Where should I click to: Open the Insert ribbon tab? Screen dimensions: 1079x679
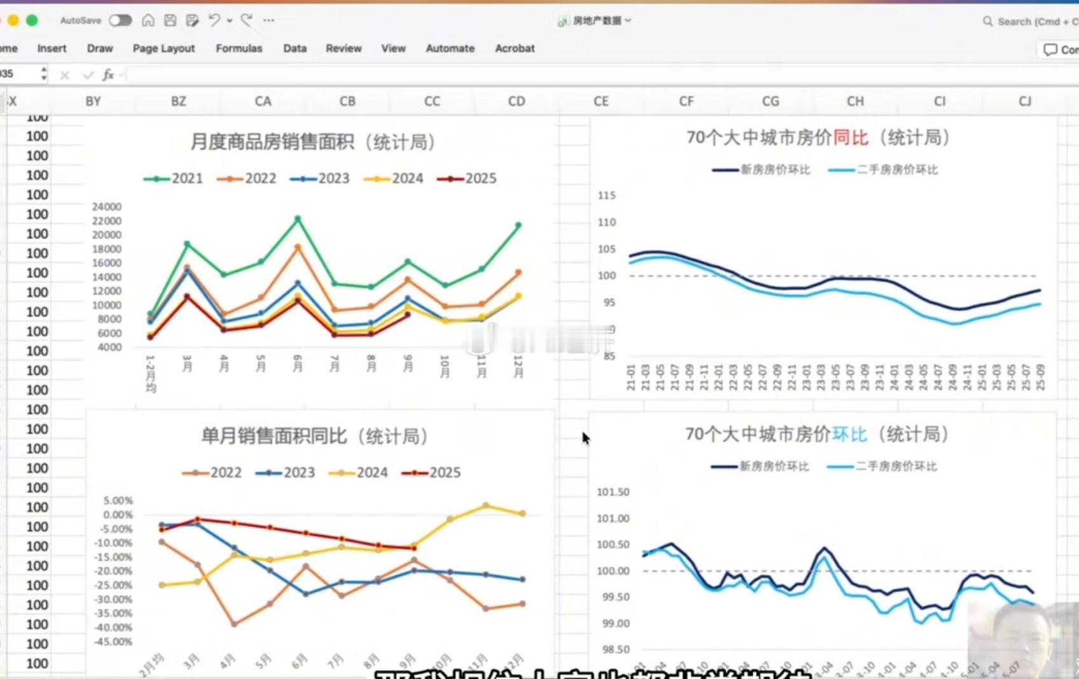tap(52, 48)
